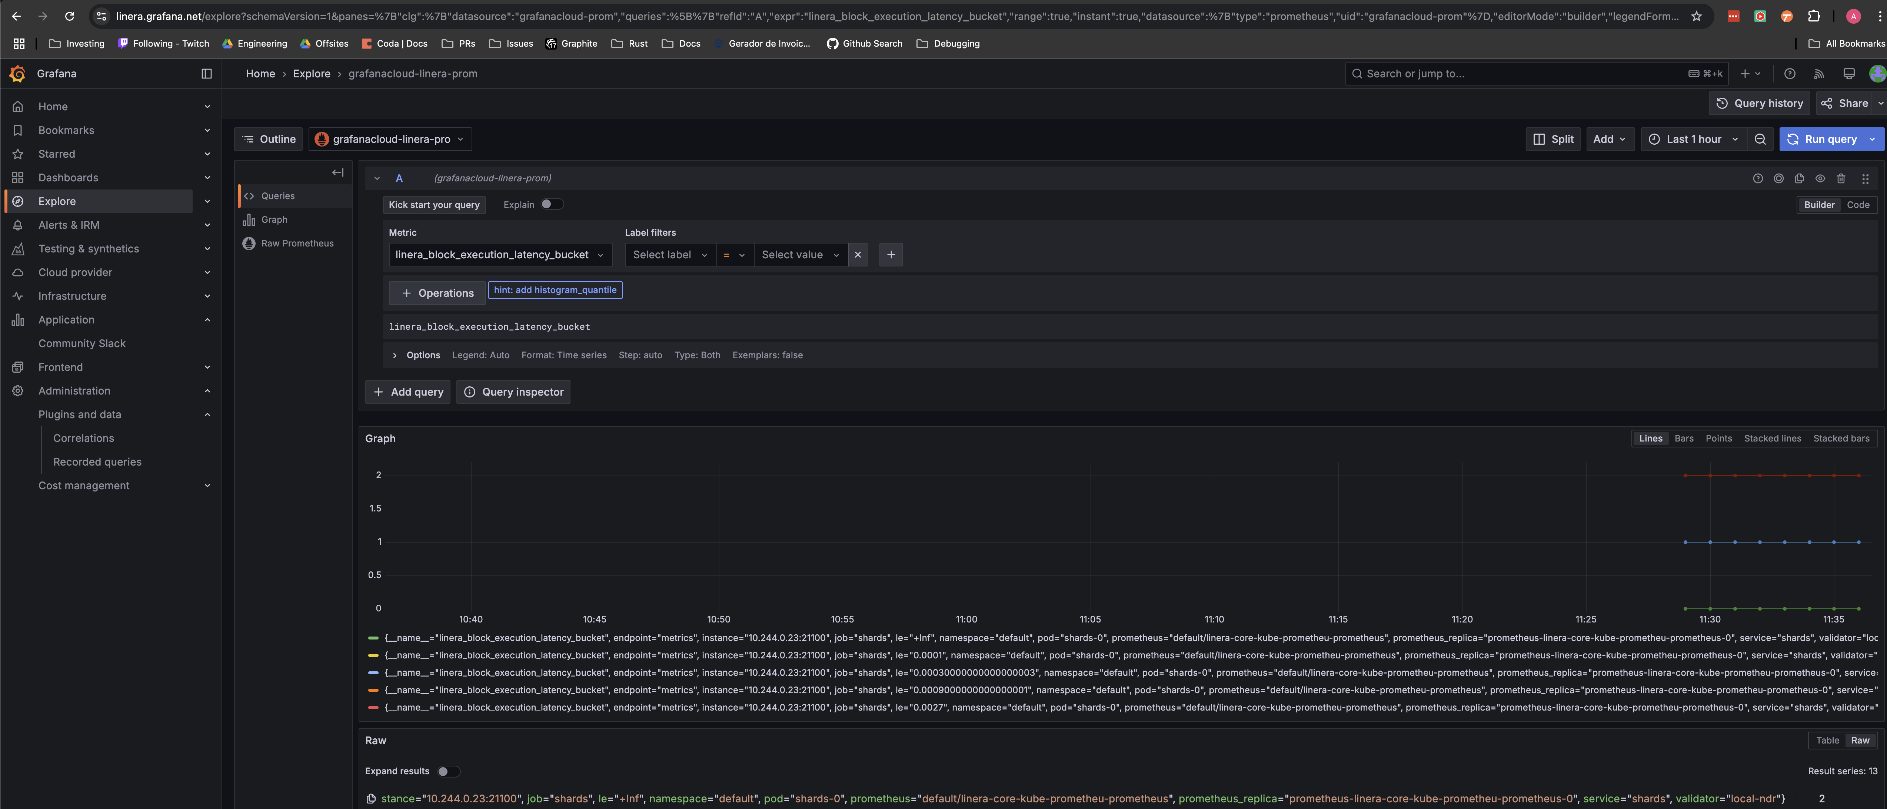Toggle Expand results switch

[x=445, y=771]
